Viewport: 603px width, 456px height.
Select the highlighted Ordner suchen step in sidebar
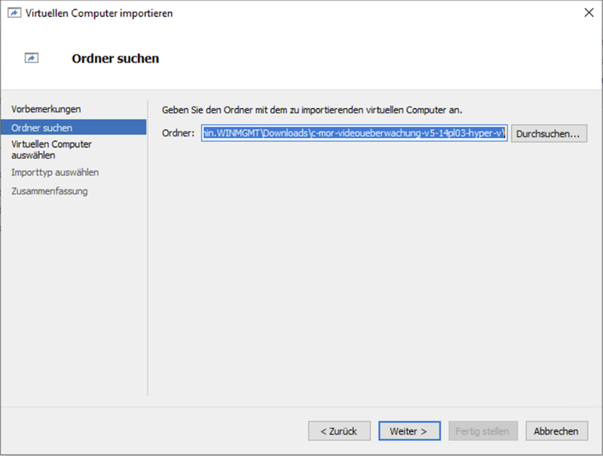coord(42,128)
